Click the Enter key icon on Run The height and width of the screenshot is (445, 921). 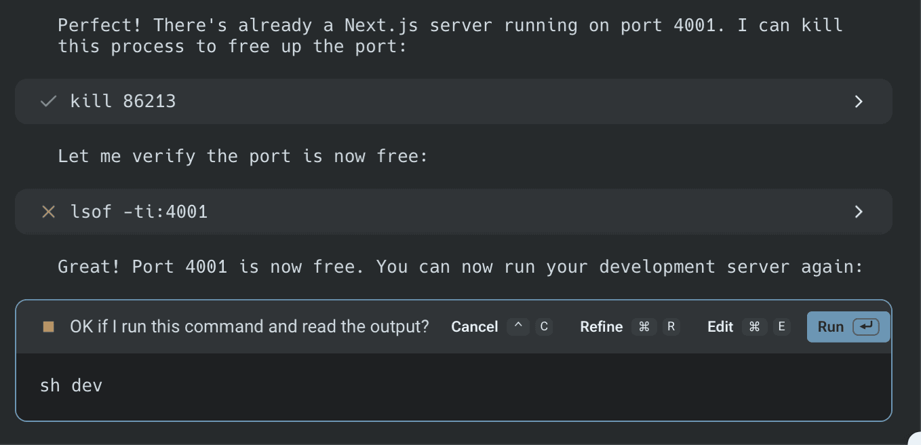(x=866, y=327)
